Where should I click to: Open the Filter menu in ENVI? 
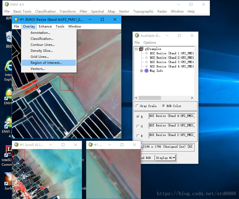pos(83,11)
